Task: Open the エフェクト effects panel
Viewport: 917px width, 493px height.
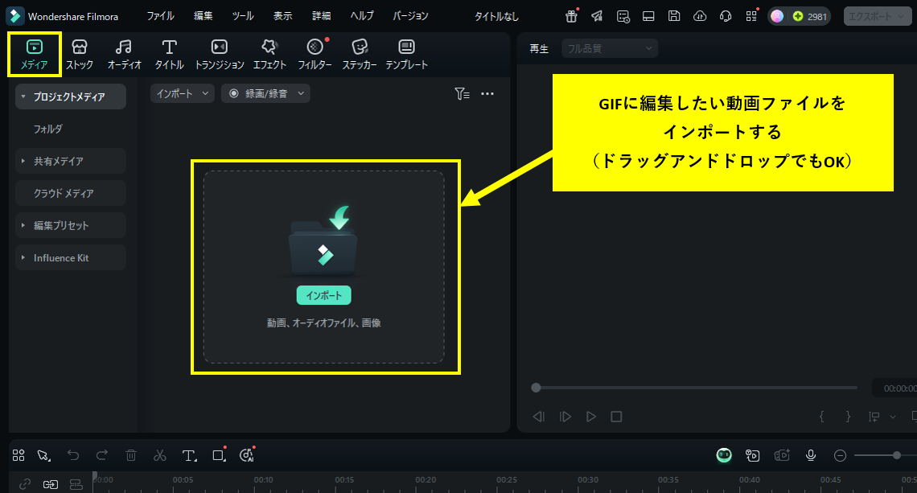Action: tap(269, 54)
